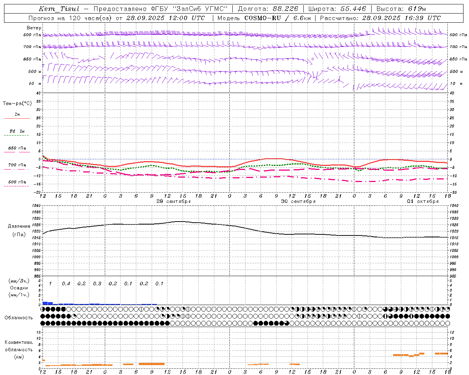Image resolution: width=469 pixels, height=375 pixels.
Task: Click the date label "01 октября"
Action: tap(423, 201)
